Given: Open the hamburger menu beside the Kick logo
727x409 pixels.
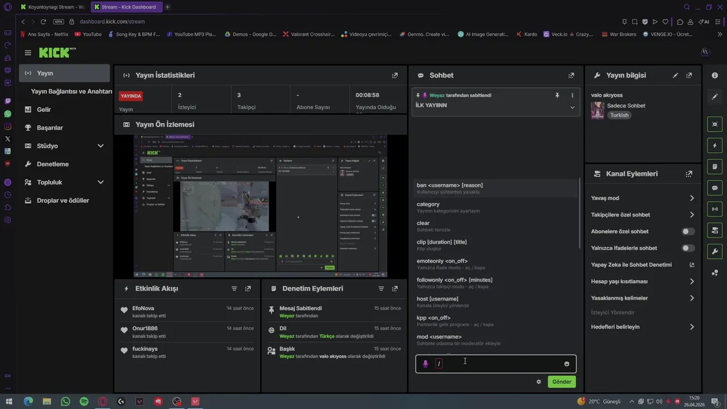Looking at the screenshot, I should coord(28,53).
